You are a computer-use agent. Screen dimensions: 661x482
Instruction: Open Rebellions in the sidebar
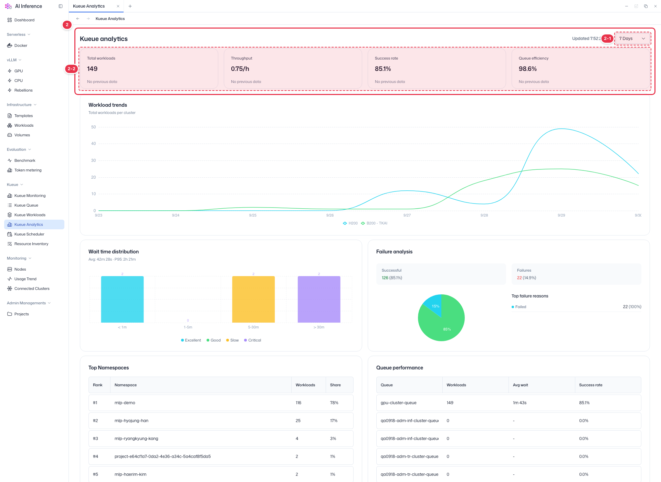pyautogui.click(x=34, y=90)
